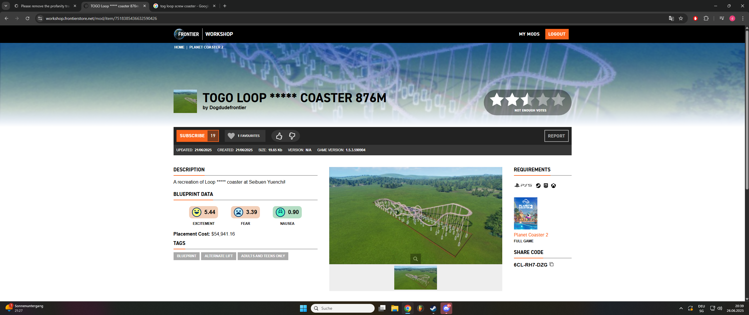
Task: Select the TOGO Loop coaster tab
Action: pos(115,6)
